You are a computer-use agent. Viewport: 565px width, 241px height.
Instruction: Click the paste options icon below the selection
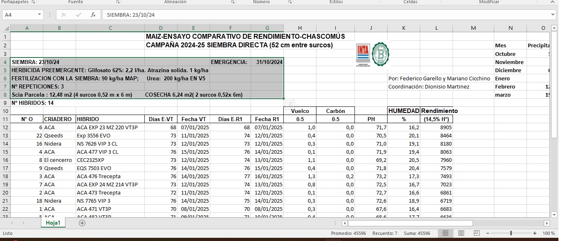point(290,104)
